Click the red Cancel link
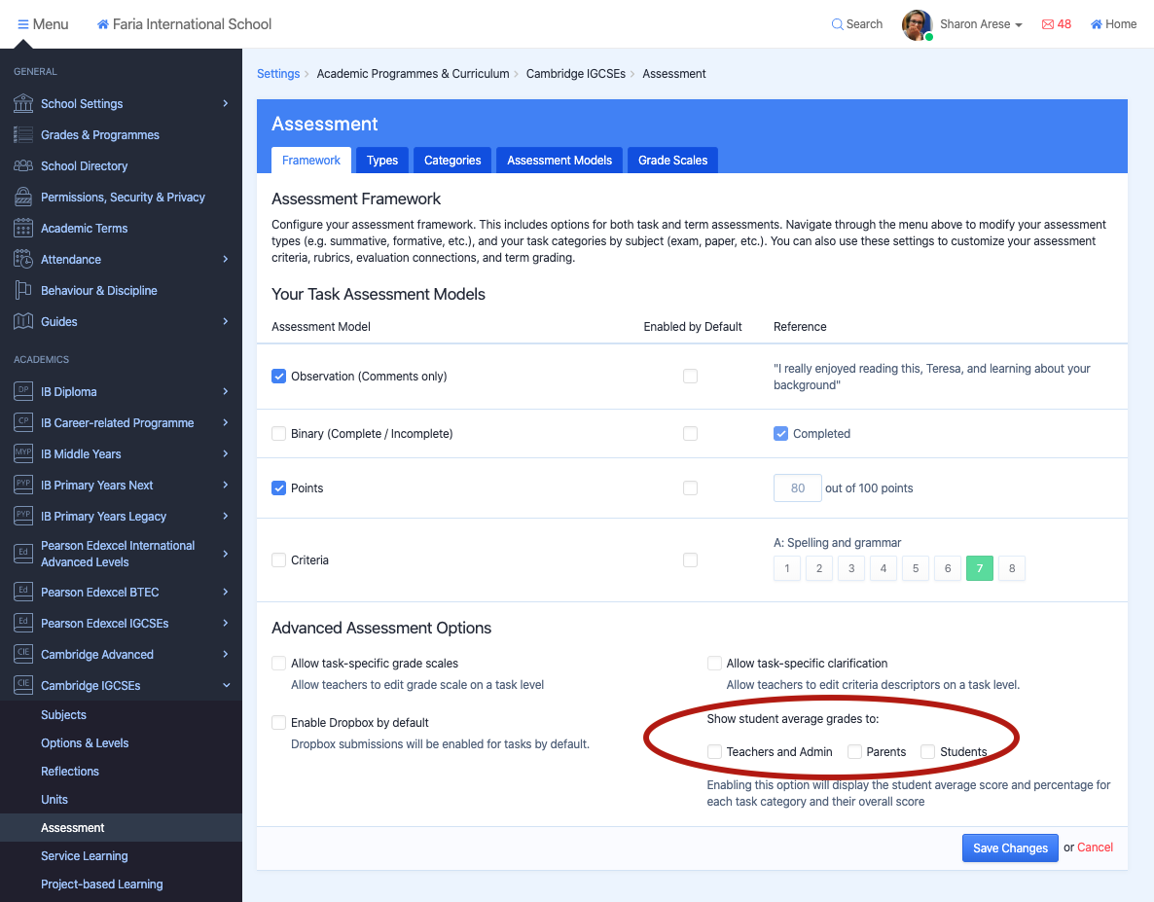Screen dimensions: 1154x902 (1095, 848)
